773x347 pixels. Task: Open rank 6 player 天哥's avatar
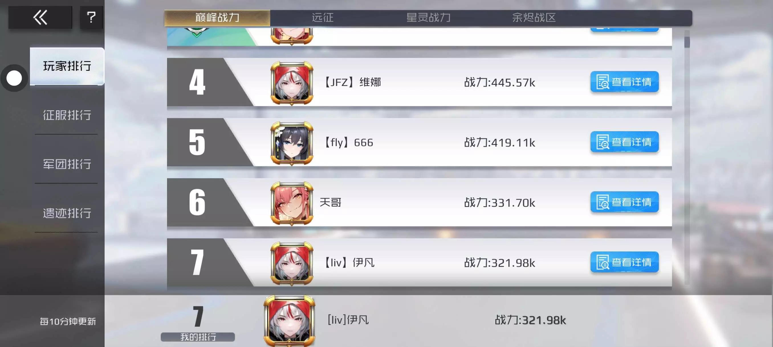(x=292, y=203)
